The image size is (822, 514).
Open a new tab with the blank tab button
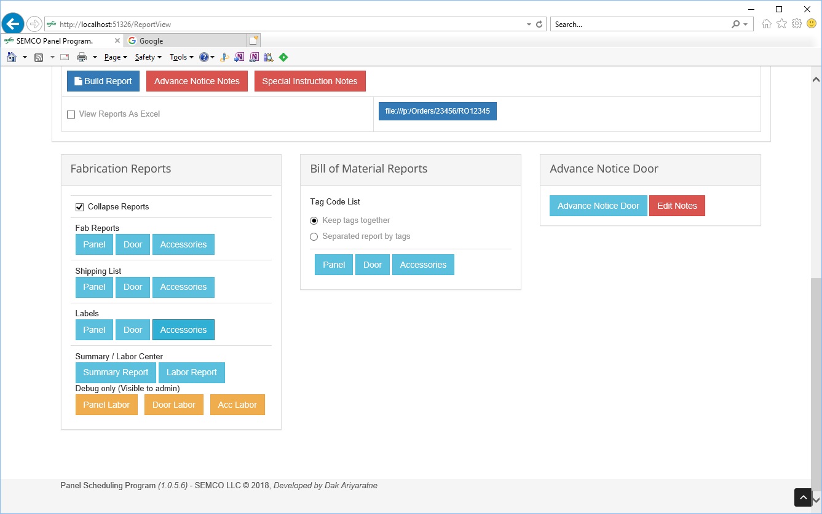tap(253, 41)
